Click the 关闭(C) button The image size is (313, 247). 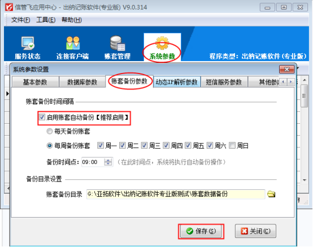255,231
